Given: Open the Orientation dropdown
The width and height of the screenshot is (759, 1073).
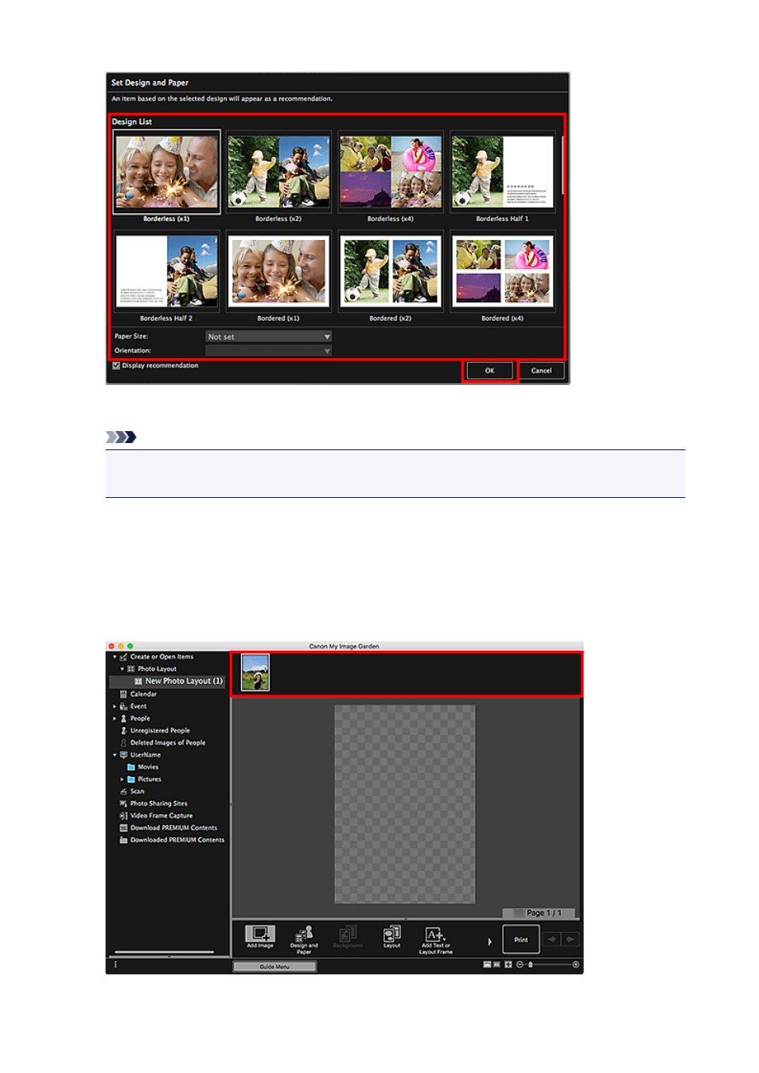Looking at the screenshot, I should pos(268,351).
